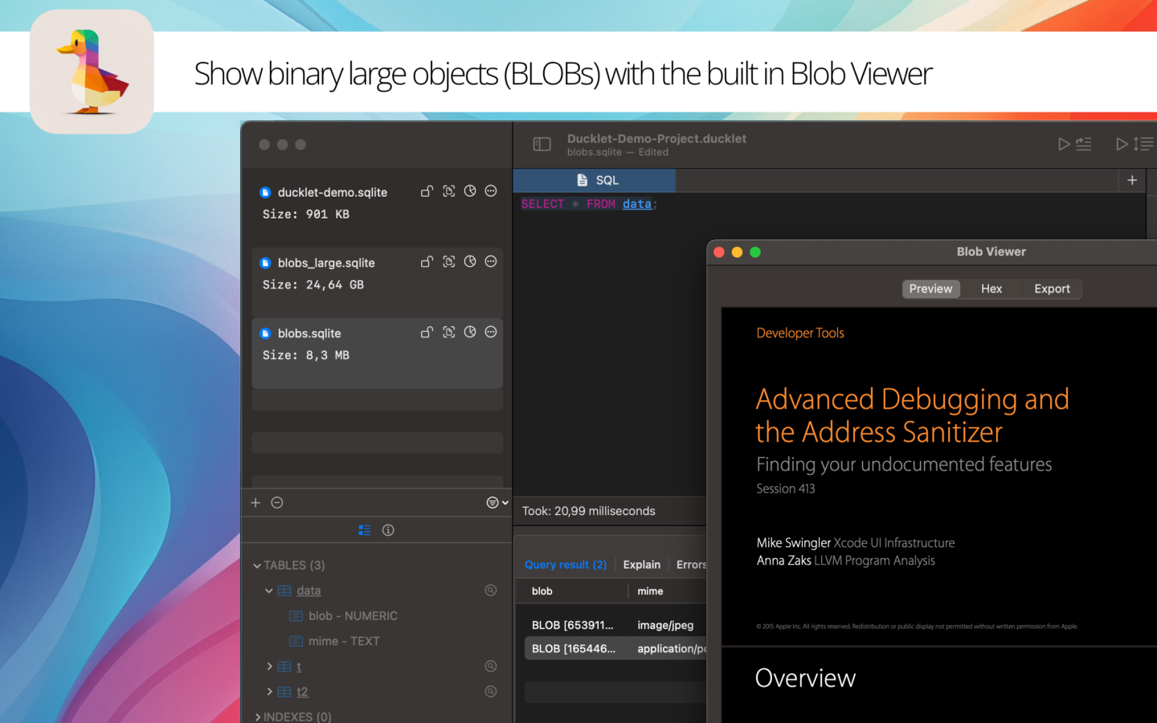The height and width of the screenshot is (723, 1157).
Task: Select the t table link in the tree
Action: [x=299, y=667]
